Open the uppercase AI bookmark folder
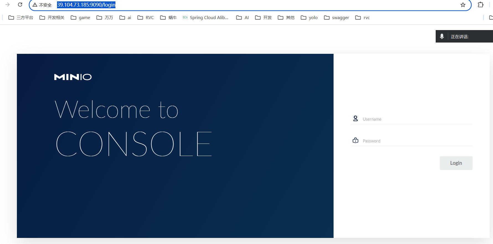493x244 pixels. pos(242,18)
